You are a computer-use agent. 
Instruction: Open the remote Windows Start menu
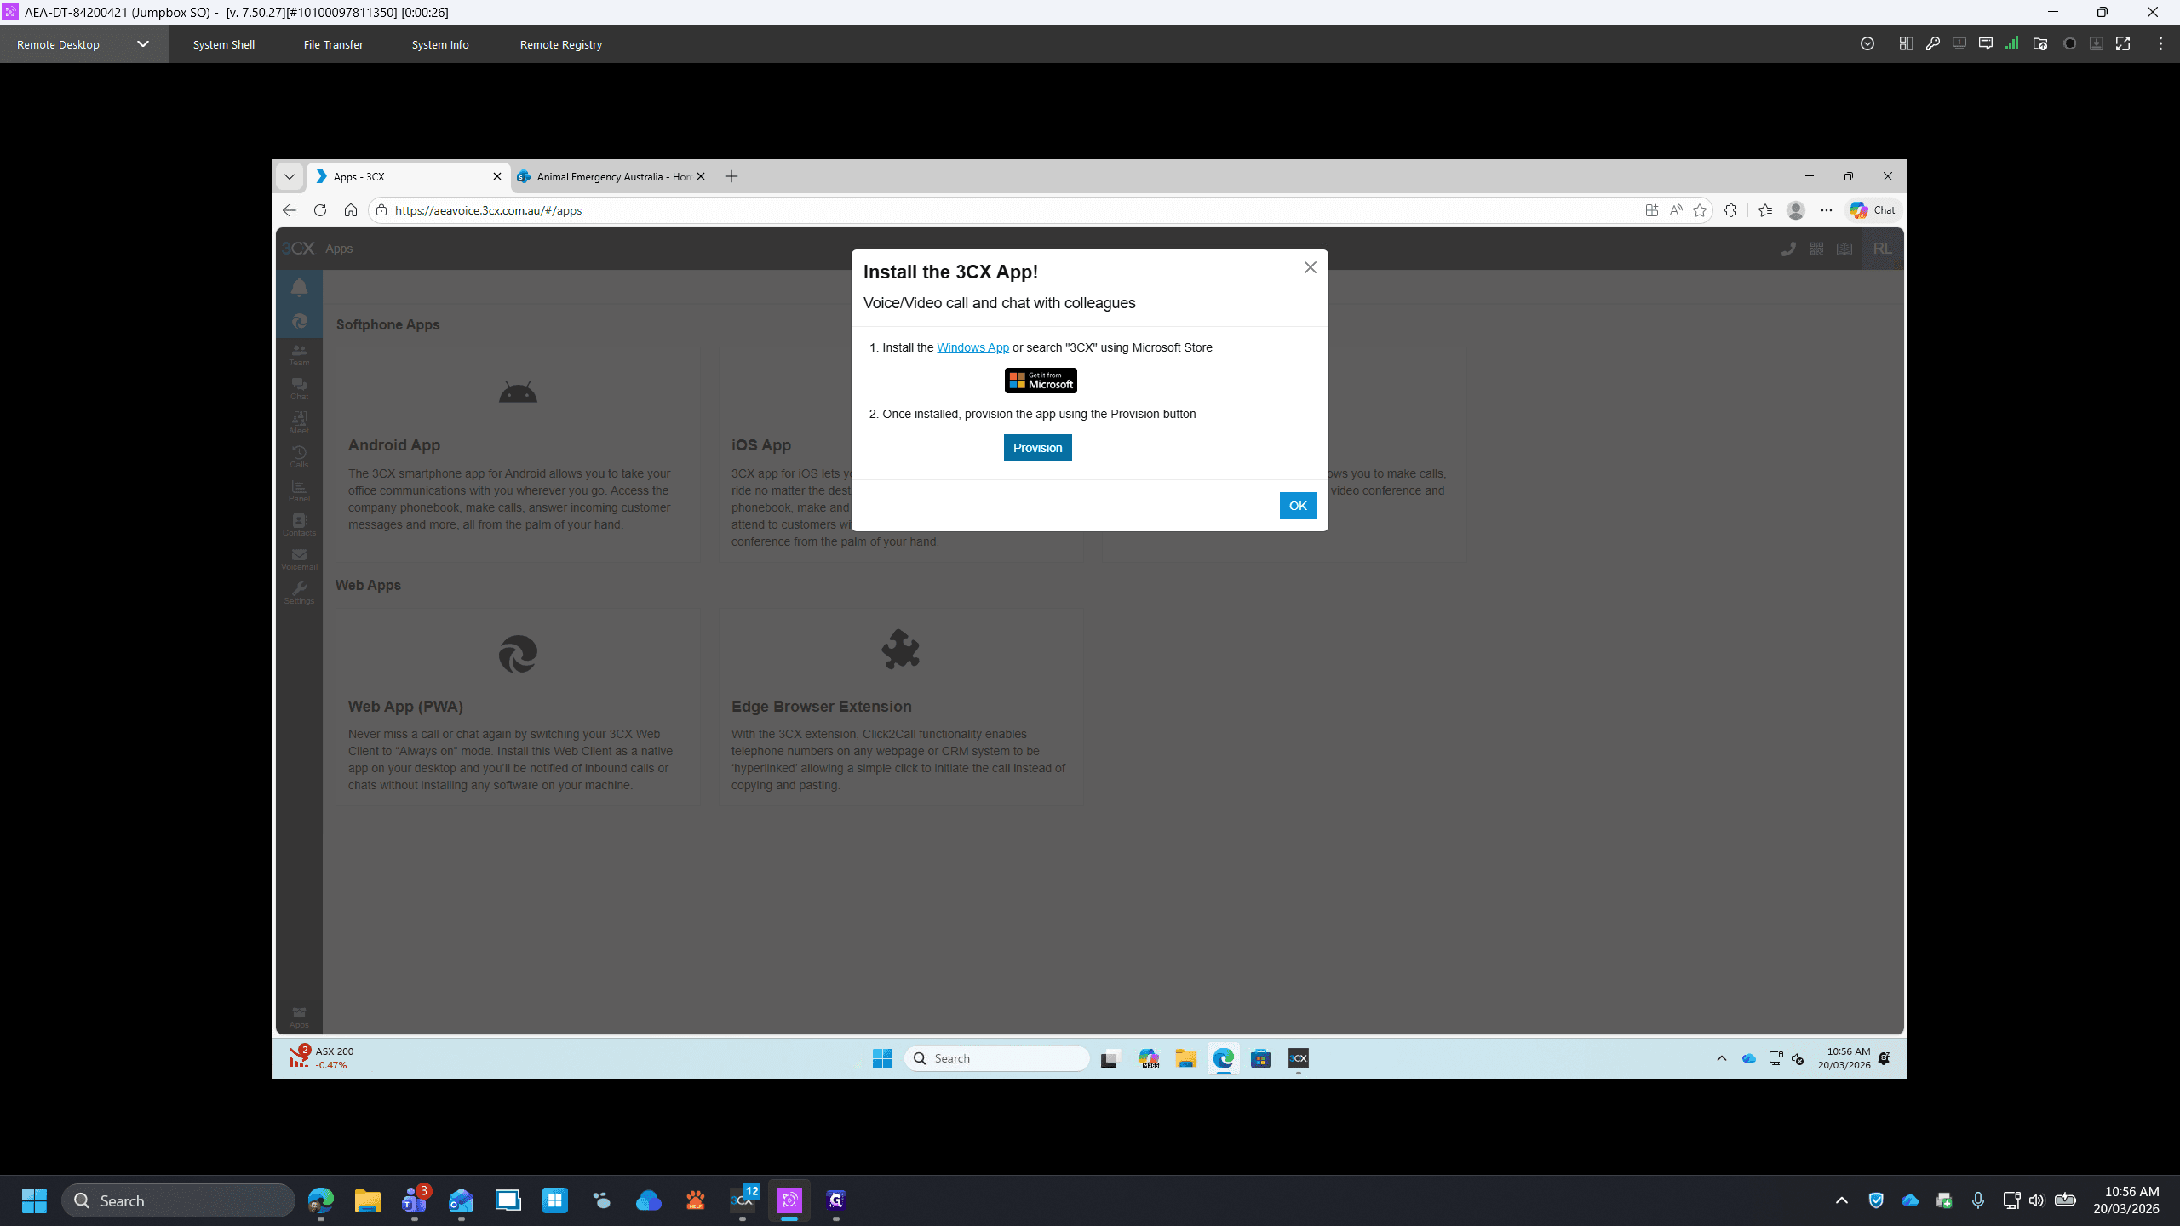tap(882, 1058)
